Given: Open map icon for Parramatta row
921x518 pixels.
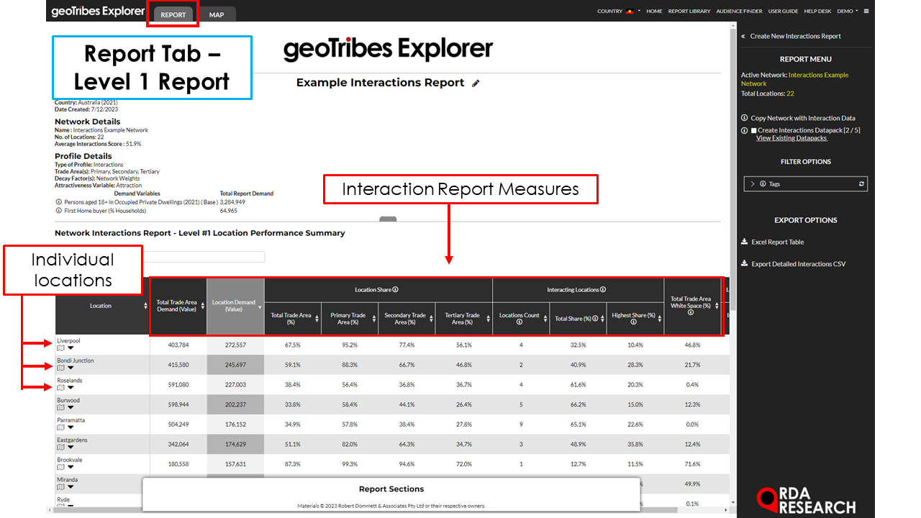Looking at the screenshot, I should tap(60, 427).
